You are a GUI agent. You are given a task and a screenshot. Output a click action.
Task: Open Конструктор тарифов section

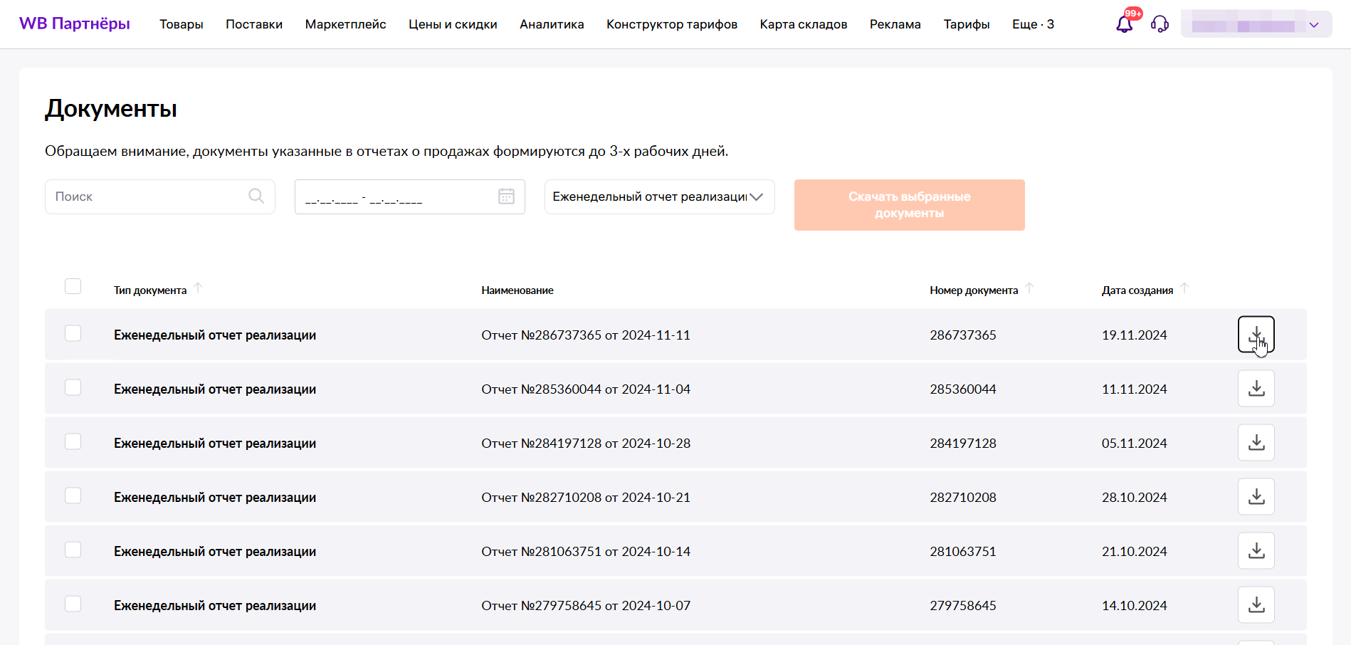click(x=672, y=24)
